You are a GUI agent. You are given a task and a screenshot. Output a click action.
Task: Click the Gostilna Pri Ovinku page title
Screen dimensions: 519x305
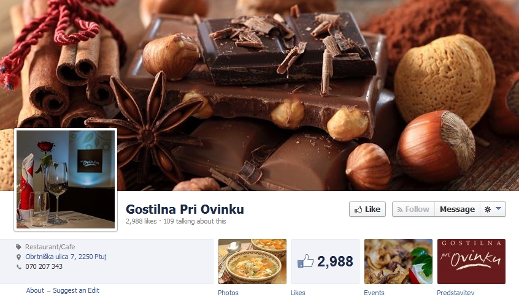(x=185, y=209)
